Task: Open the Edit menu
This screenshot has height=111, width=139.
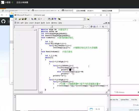Action: click(22, 23)
